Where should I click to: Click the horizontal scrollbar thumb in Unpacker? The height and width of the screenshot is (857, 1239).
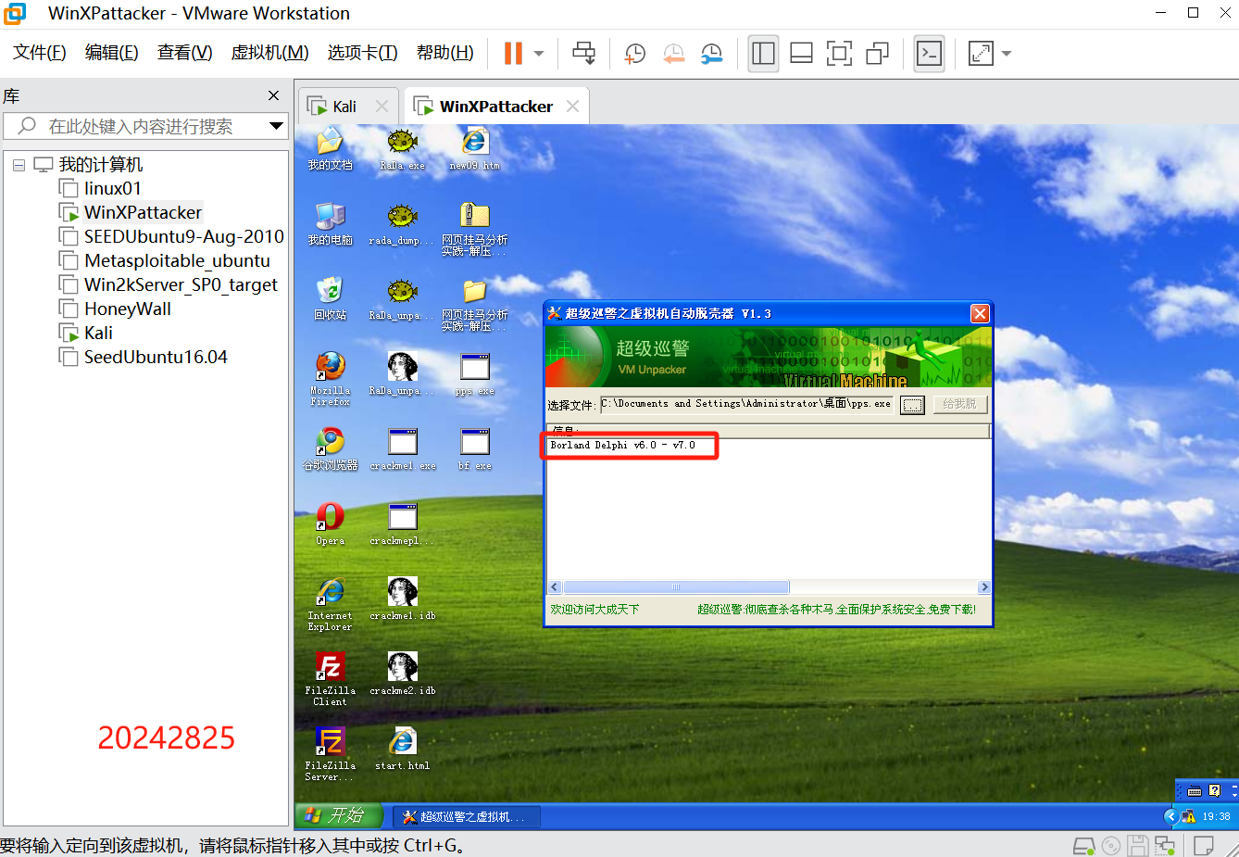[676, 586]
